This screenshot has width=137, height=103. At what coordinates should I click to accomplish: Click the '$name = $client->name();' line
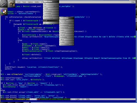point(35,44)
